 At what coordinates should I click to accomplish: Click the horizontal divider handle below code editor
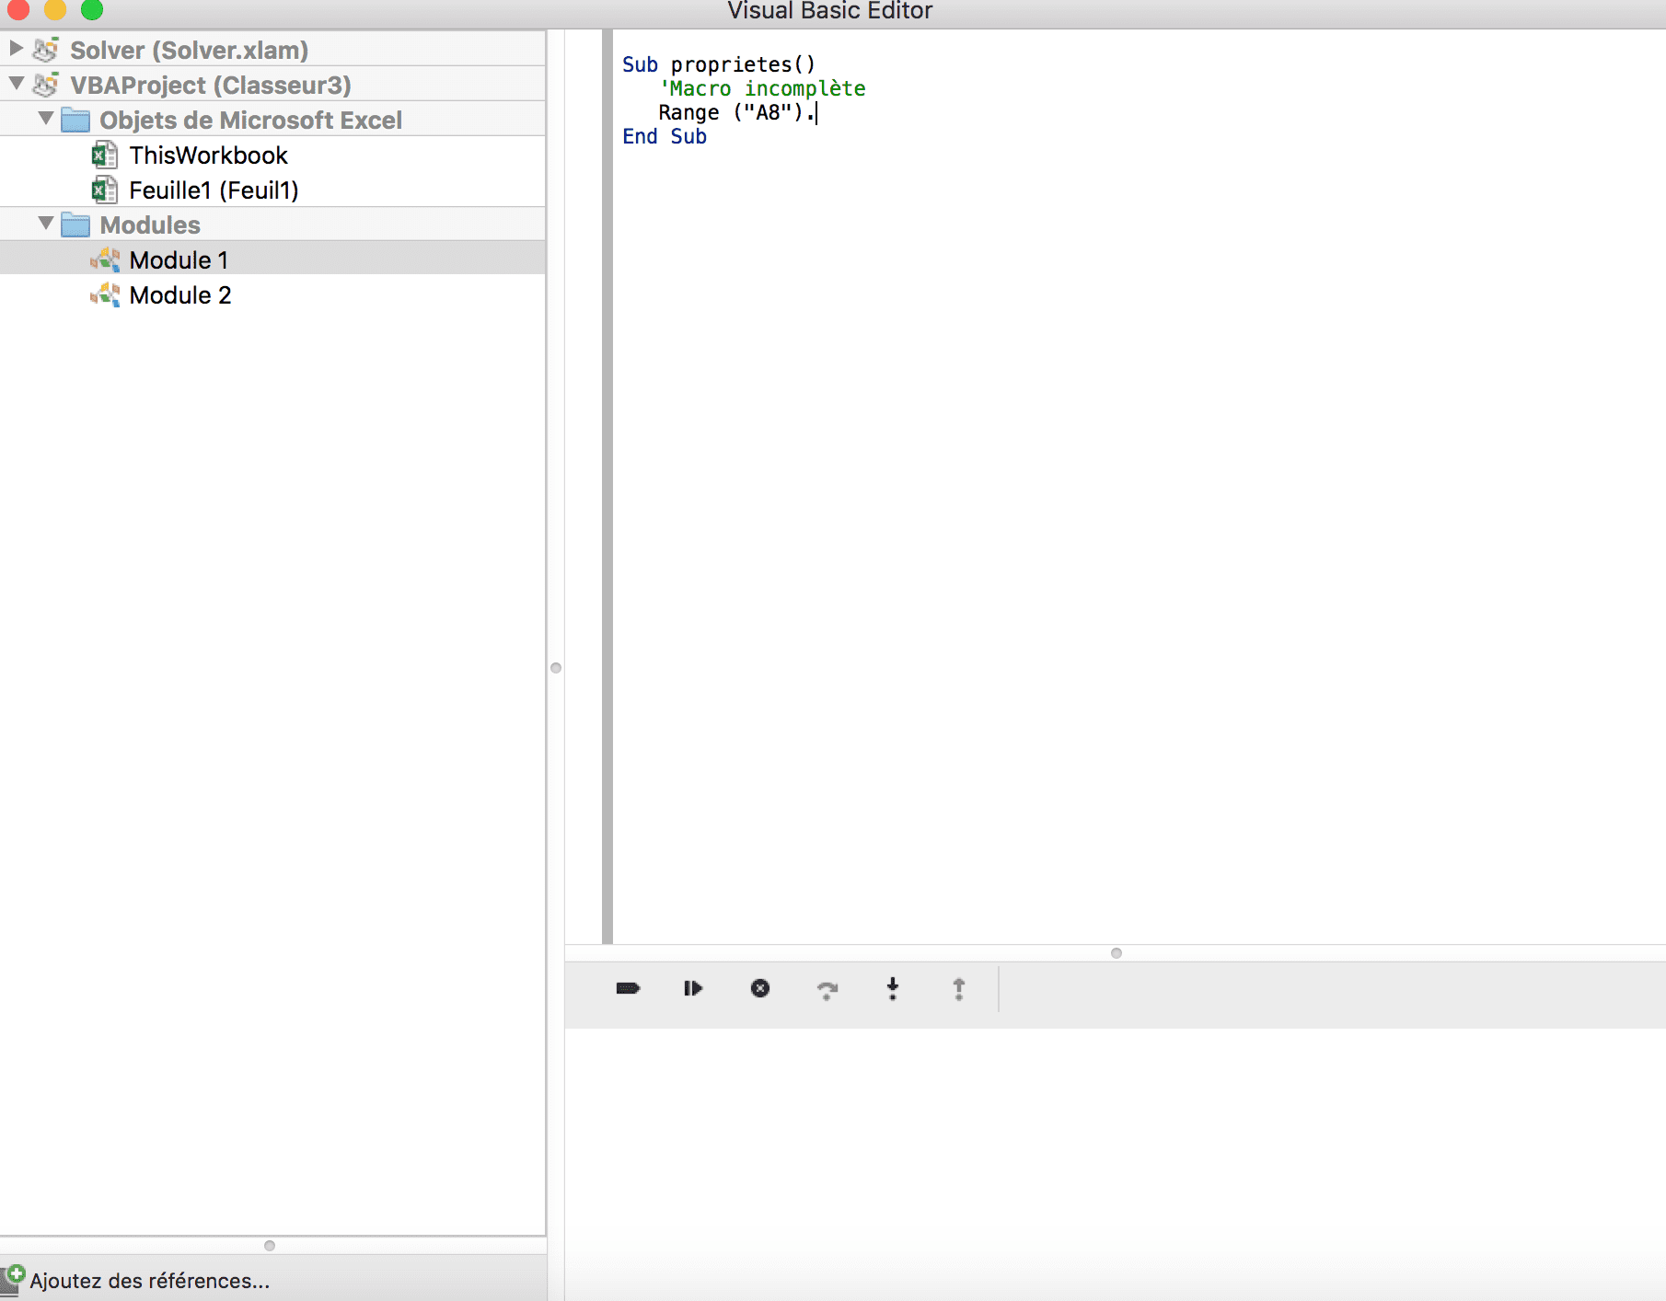(1116, 953)
